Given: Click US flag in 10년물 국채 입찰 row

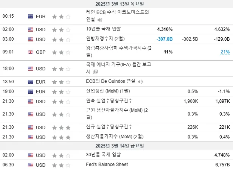Looking at the screenshot, I should tap(31, 30).
